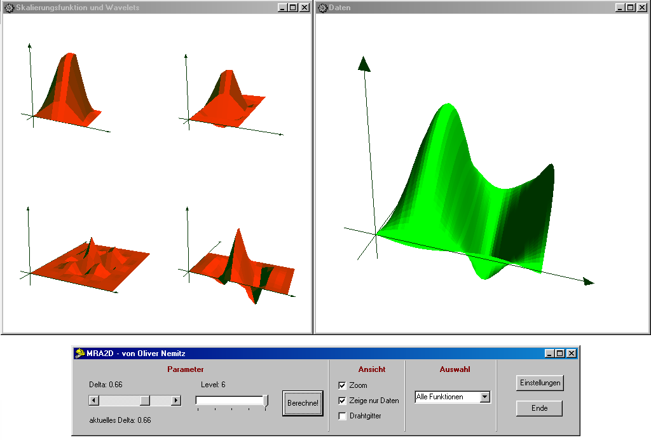Minimize the Skalierungsfunktion und Wavelets window
This screenshot has height=440, width=651.
coord(282,8)
